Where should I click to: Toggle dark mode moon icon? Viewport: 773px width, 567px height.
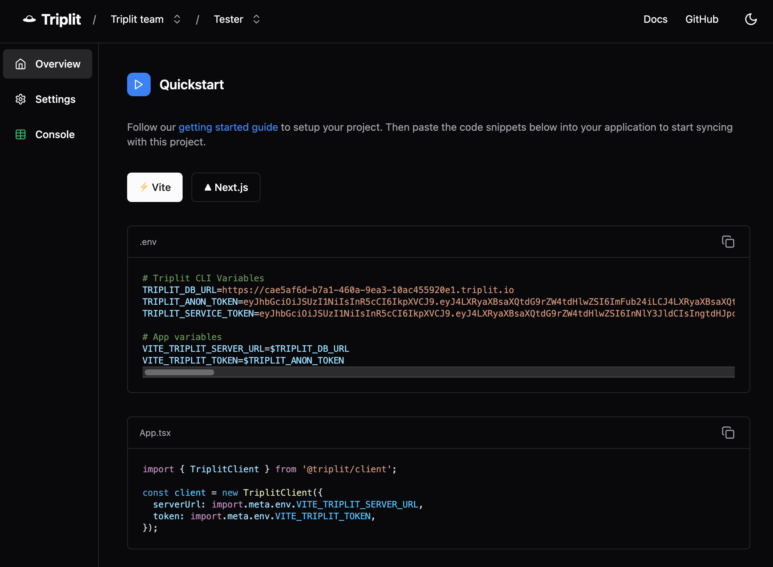(x=751, y=19)
